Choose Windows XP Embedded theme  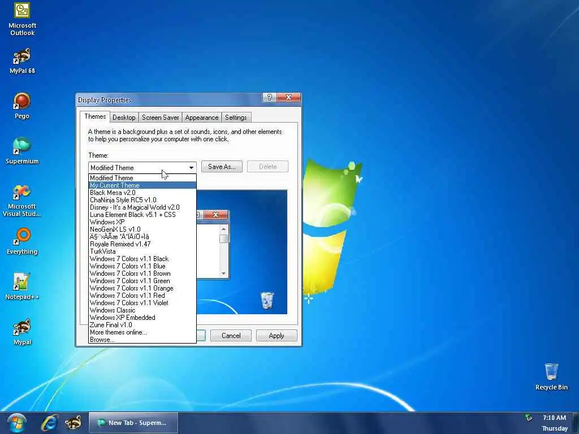click(142, 318)
